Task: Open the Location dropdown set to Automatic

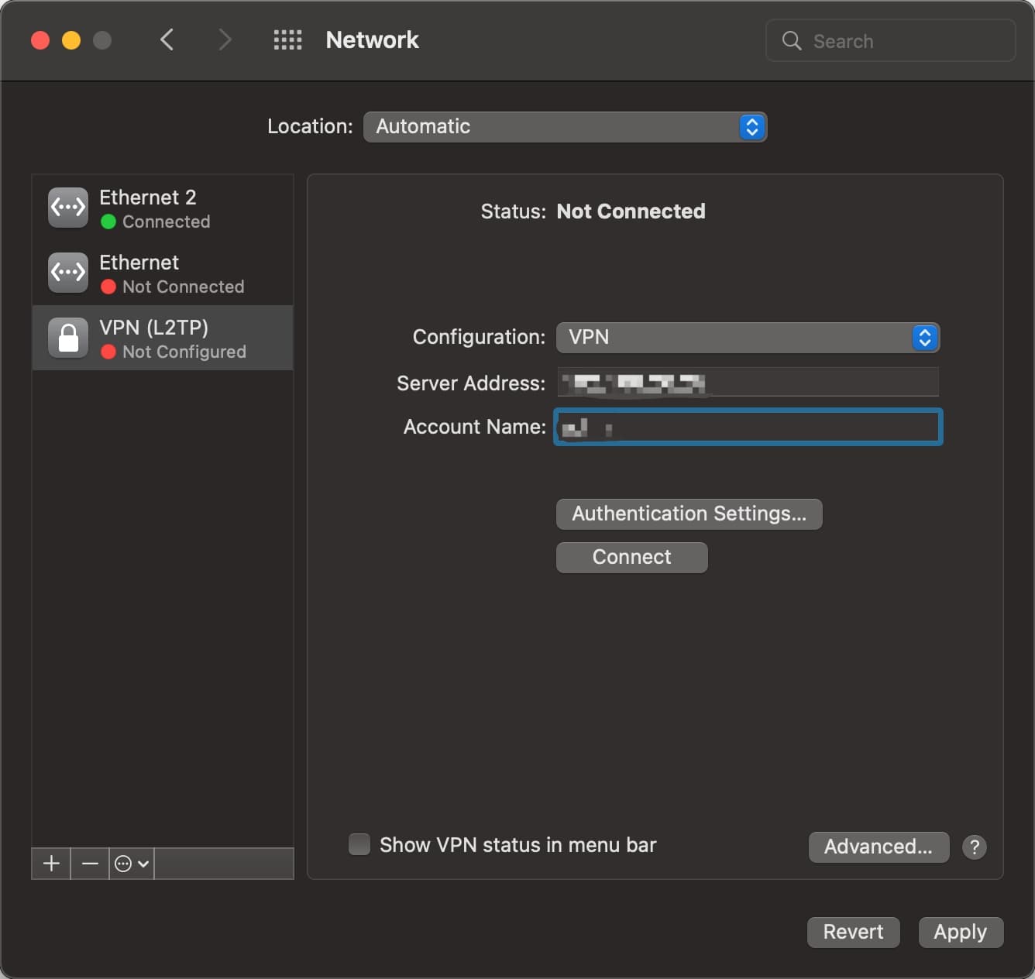Action: (x=564, y=126)
